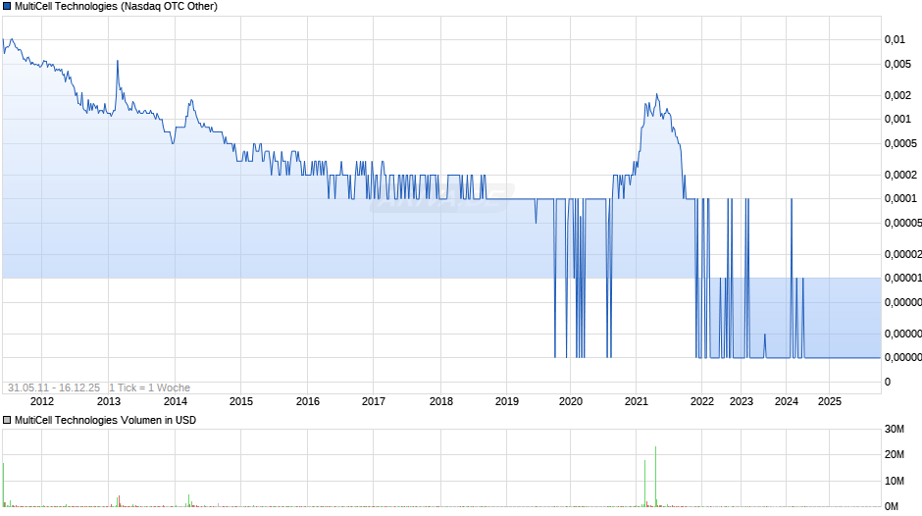Click the 2021 price peak on the line
This screenshot has height=516, width=922.
tap(657, 95)
